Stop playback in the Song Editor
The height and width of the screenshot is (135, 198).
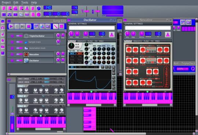point(29,26)
